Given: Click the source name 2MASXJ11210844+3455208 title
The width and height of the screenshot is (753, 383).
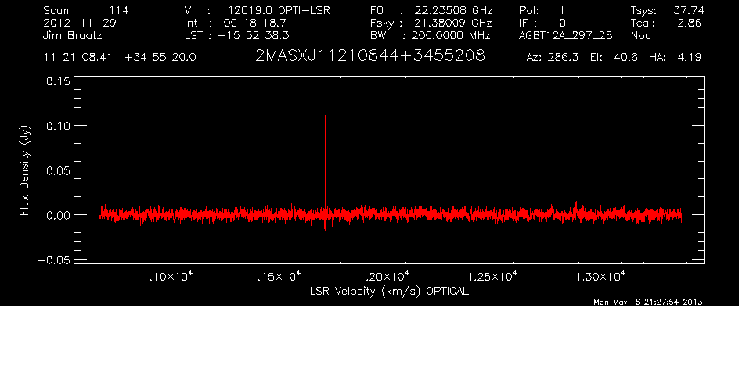Looking at the screenshot, I should [x=369, y=56].
